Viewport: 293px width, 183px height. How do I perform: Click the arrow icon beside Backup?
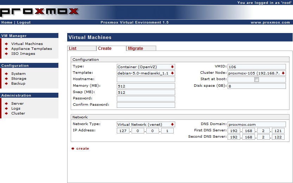[7, 84]
